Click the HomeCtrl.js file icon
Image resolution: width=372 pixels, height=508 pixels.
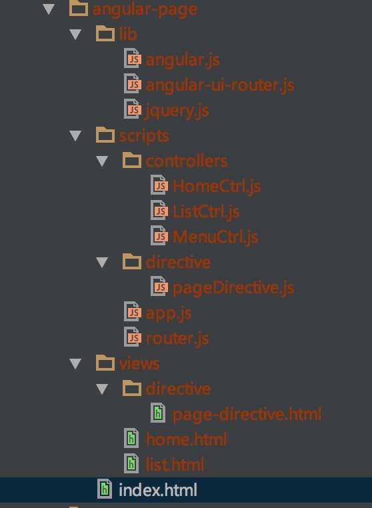[159, 185]
